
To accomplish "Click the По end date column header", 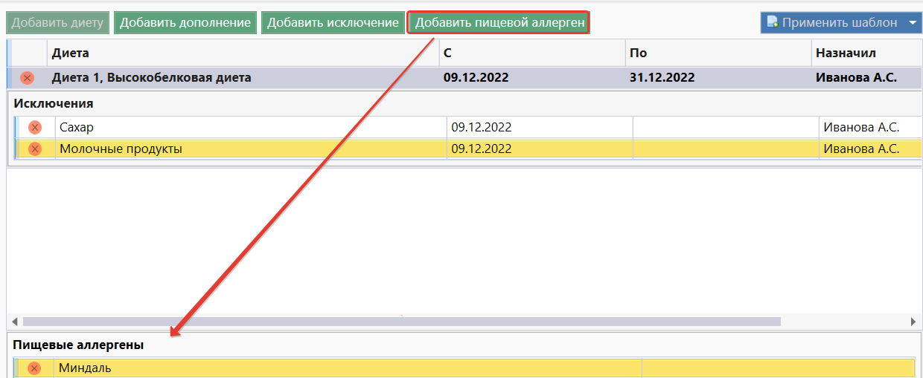I will click(638, 53).
